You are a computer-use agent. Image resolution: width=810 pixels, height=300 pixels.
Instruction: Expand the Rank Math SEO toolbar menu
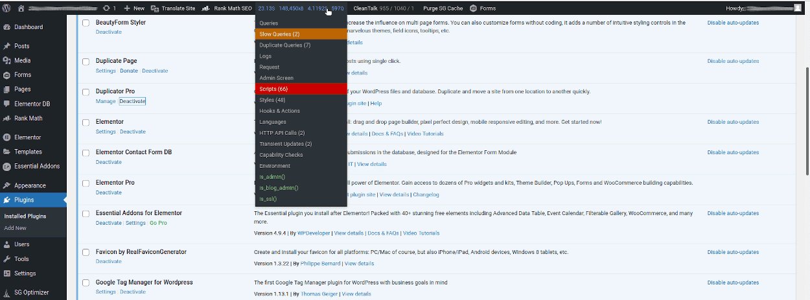pos(227,8)
